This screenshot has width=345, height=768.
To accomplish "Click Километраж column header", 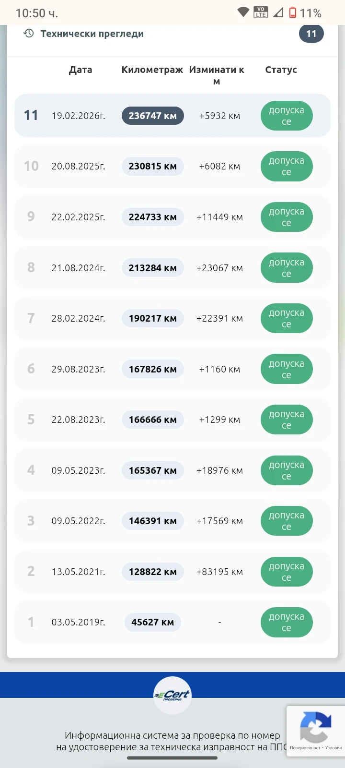I will point(152,70).
